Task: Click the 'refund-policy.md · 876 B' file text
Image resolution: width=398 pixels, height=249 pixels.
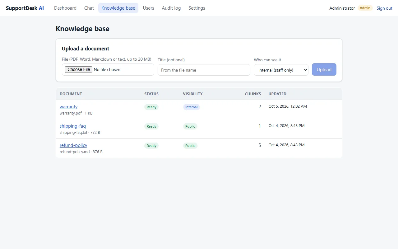Action: [81, 152]
